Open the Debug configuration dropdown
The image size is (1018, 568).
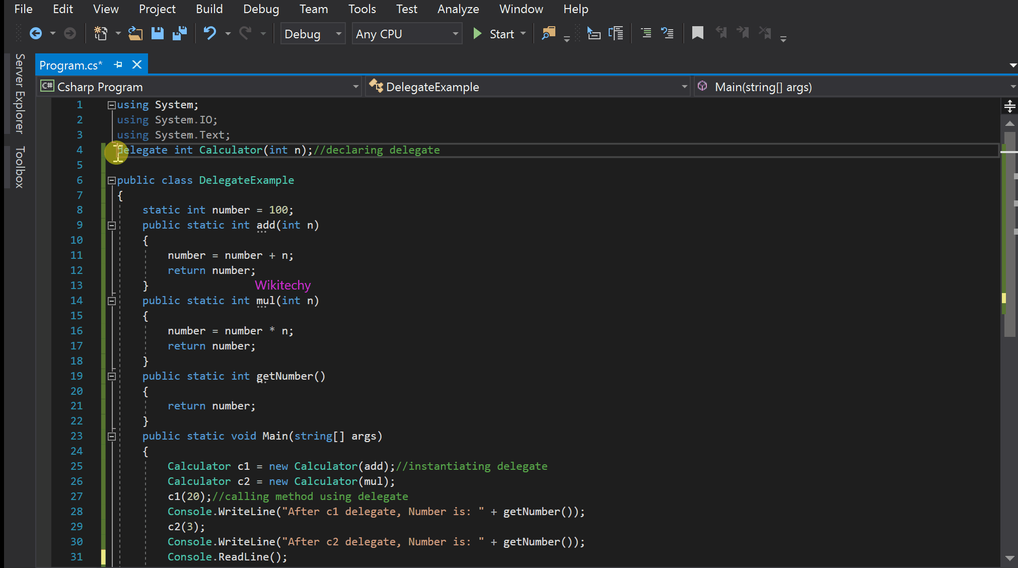click(313, 34)
